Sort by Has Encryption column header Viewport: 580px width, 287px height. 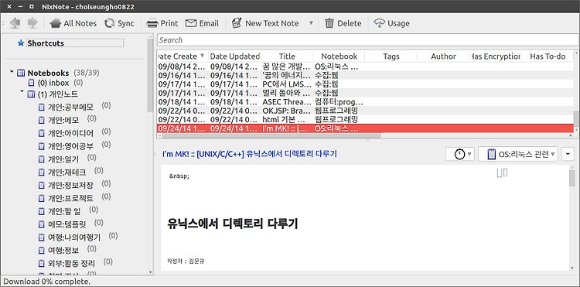496,56
